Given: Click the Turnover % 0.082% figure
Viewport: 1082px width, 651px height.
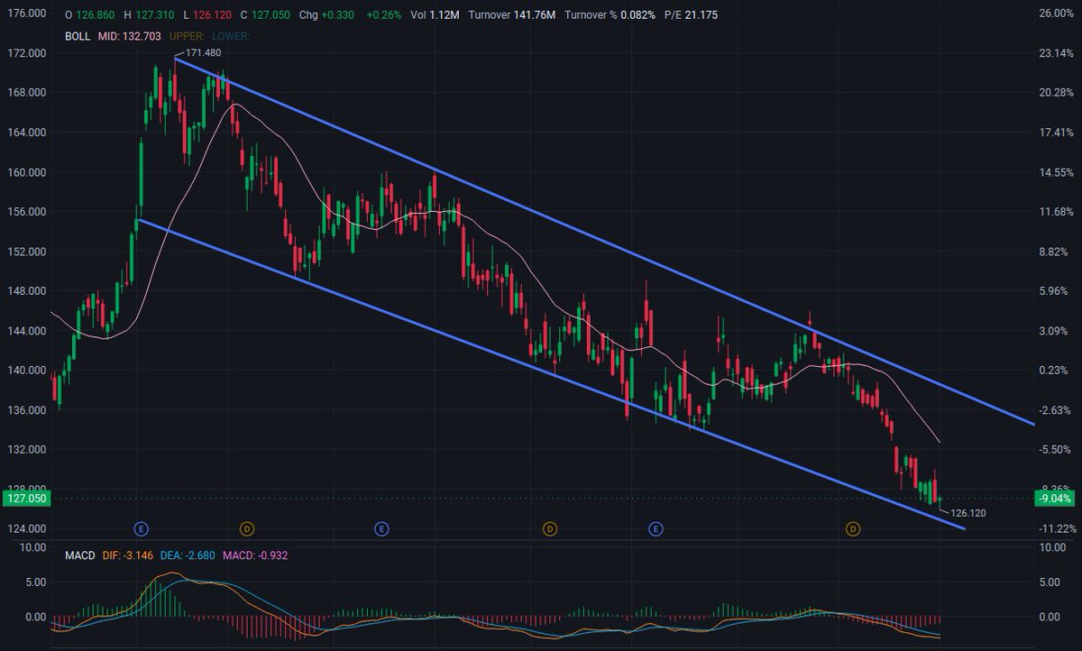Looking at the screenshot, I should (x=610, y=15).
